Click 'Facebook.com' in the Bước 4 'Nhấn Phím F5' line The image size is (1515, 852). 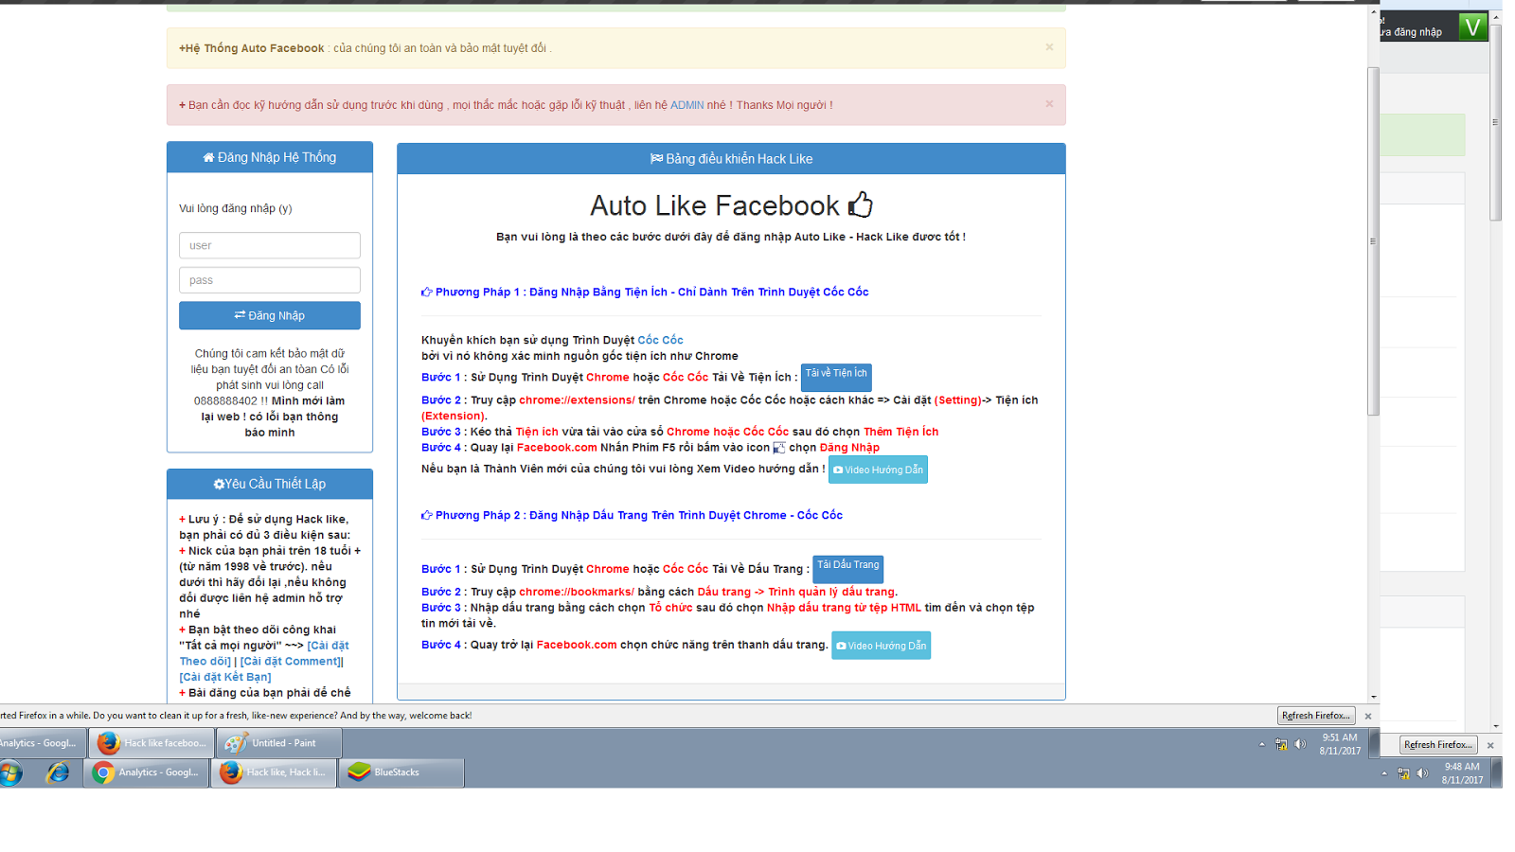557,448
